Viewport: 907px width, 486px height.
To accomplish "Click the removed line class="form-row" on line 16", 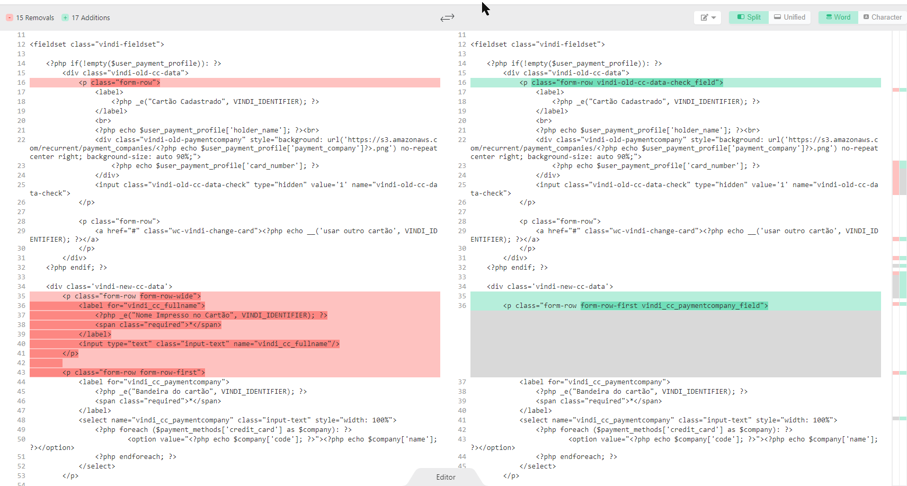I will (235, 83).
